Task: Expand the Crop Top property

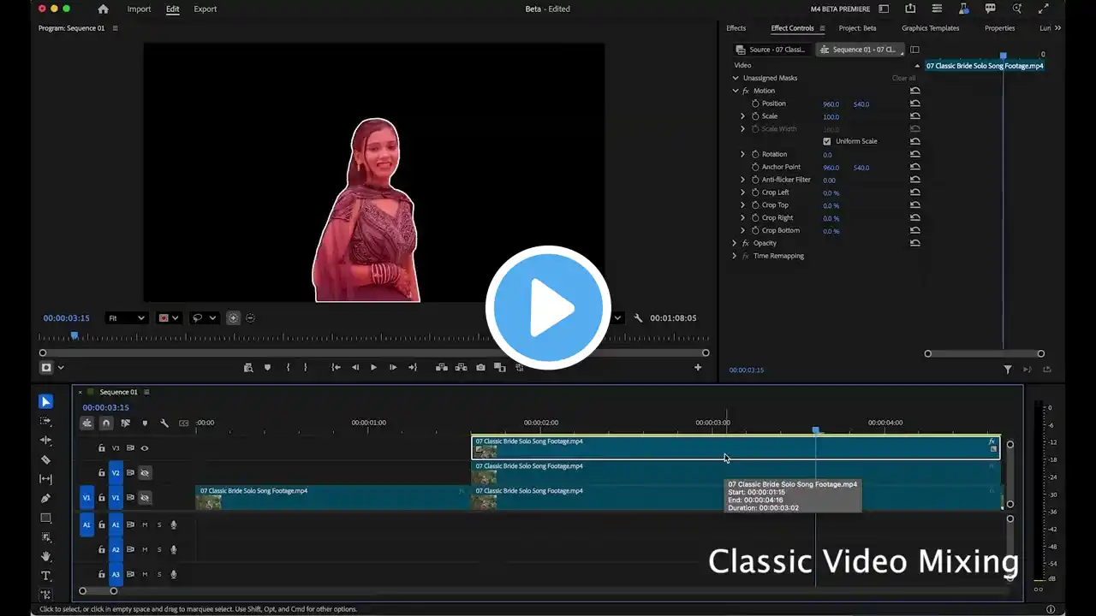Action: click(742, 205)
